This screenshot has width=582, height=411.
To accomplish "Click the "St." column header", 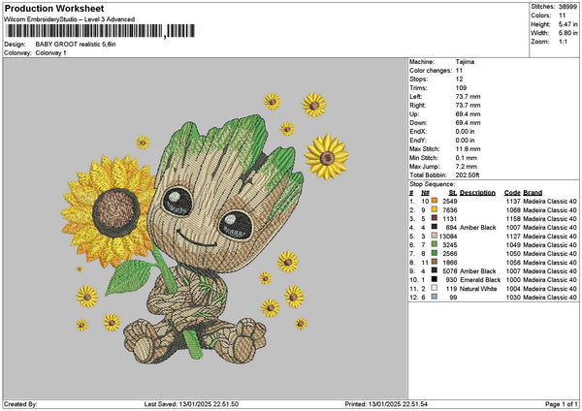I will [453, 193].
